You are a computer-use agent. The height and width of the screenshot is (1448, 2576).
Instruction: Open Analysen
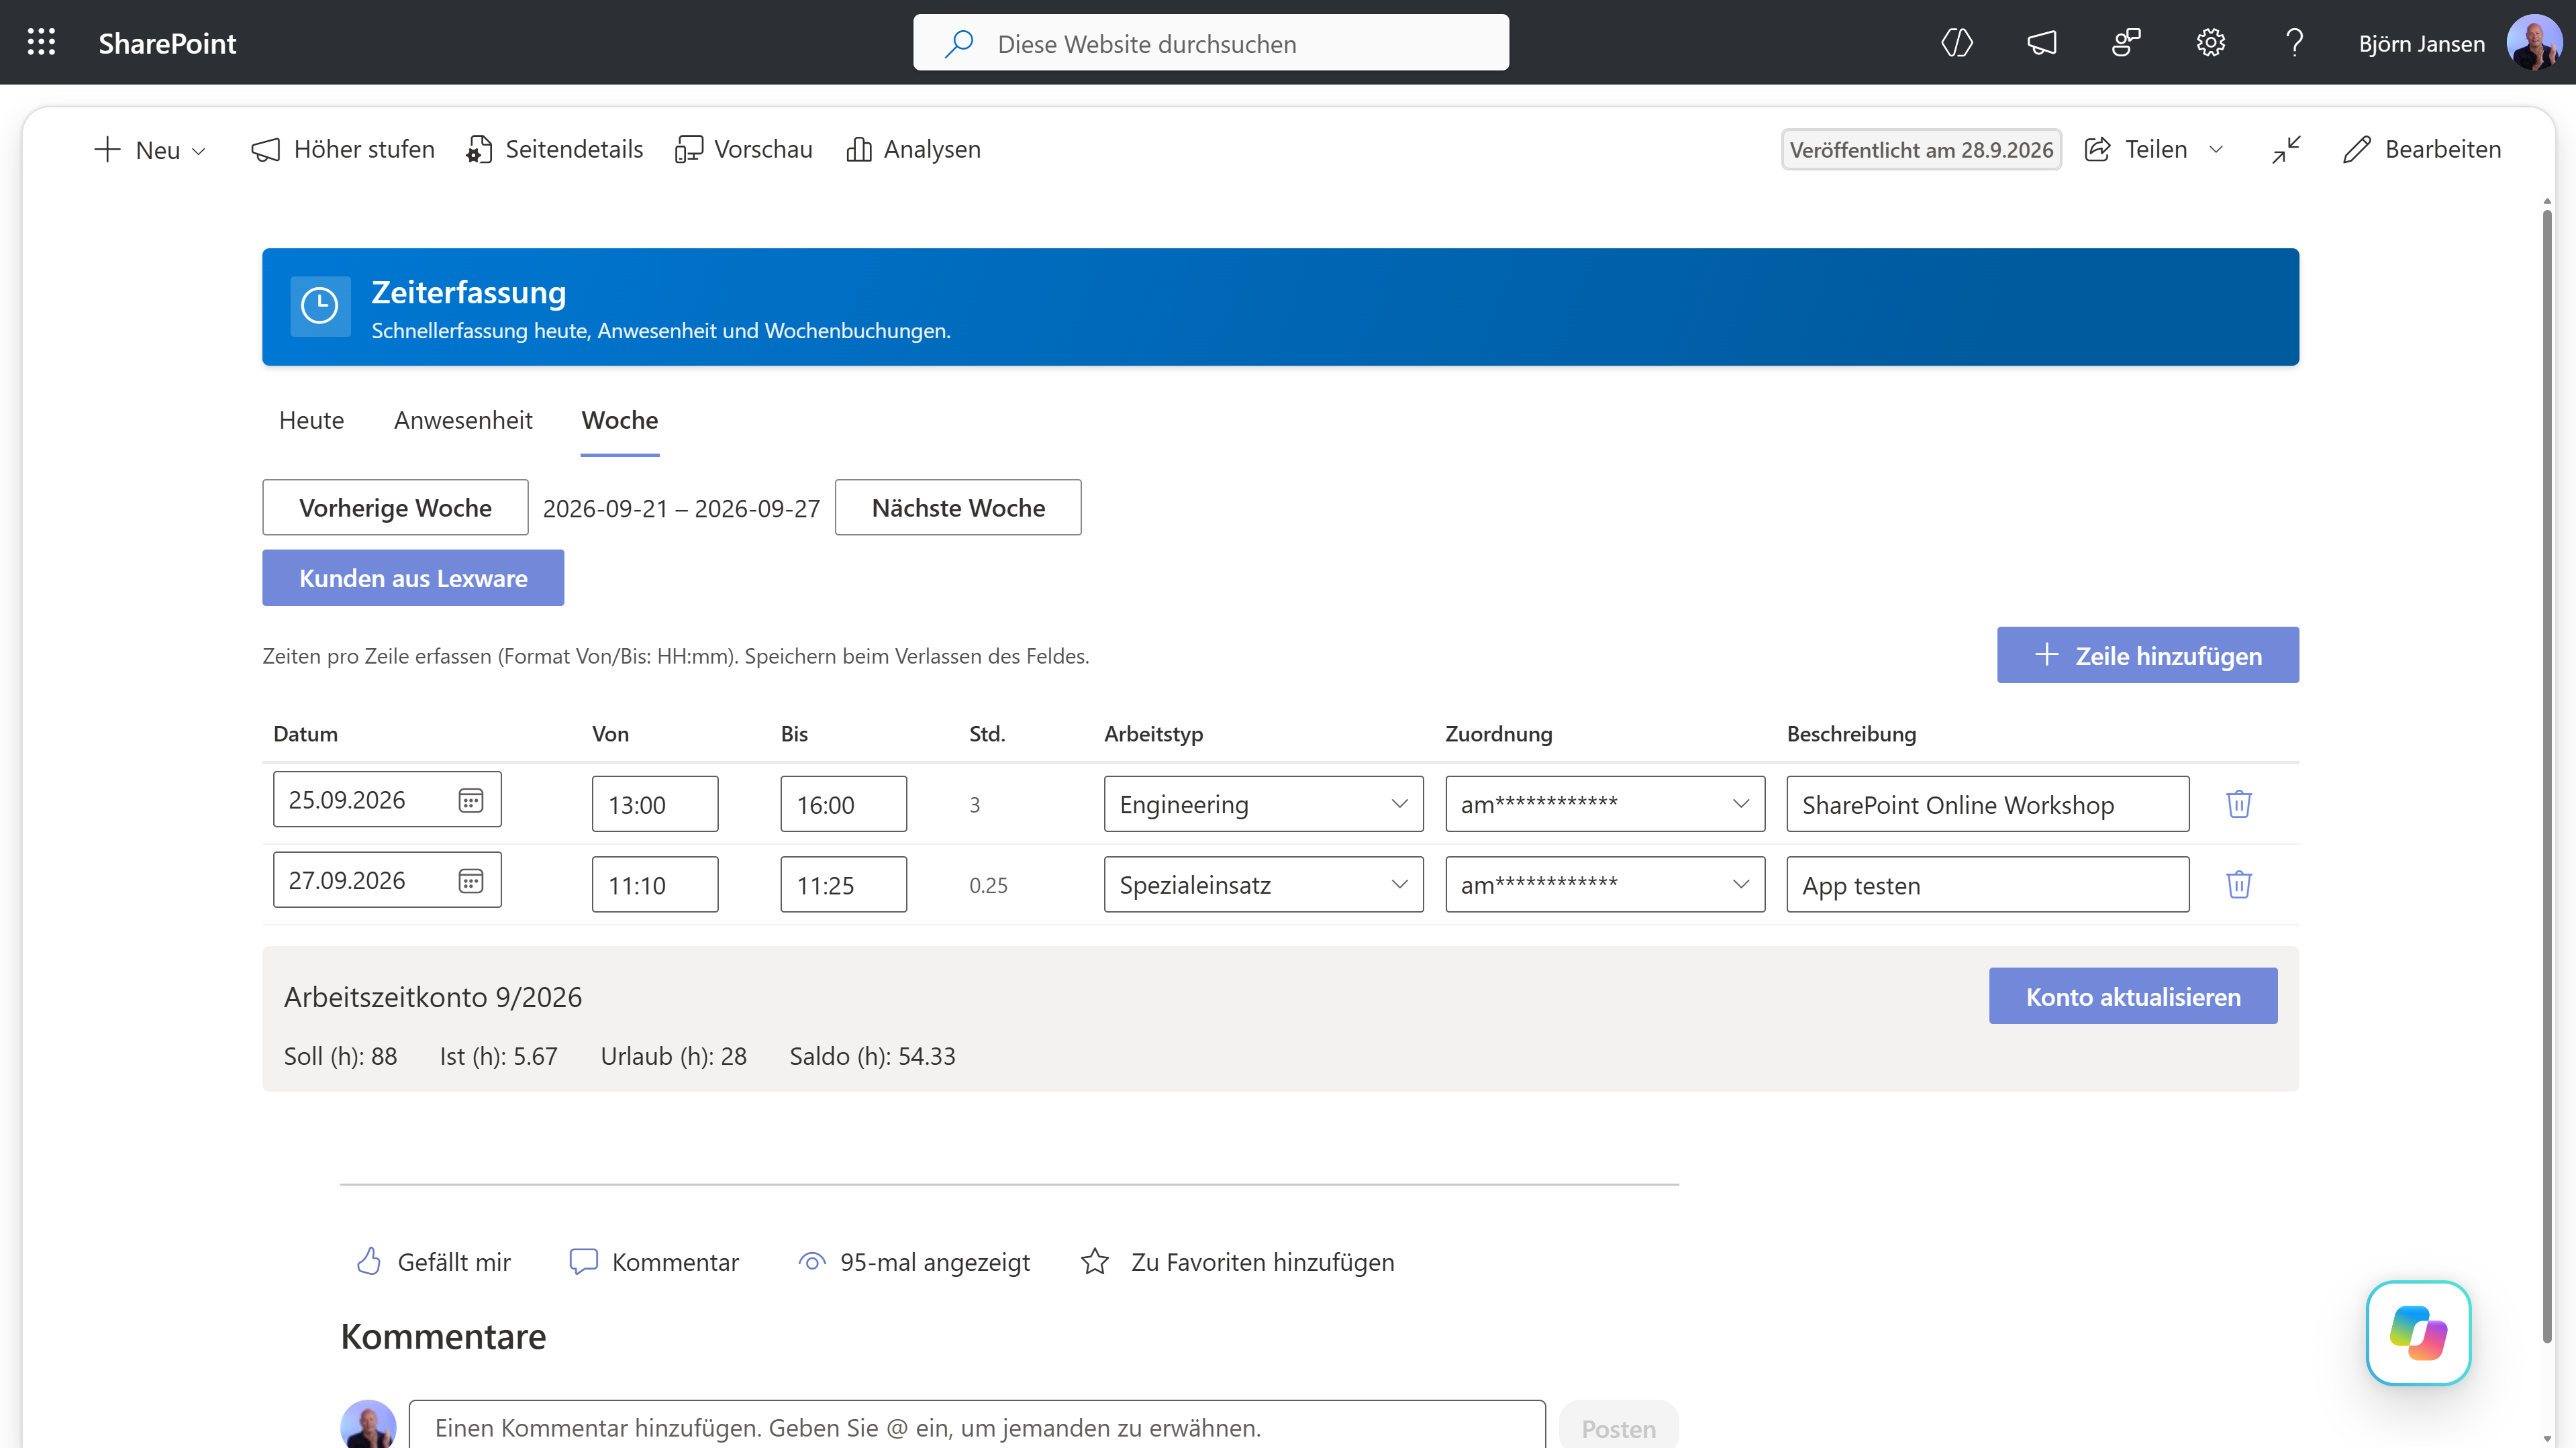click(x=913, y=149)
